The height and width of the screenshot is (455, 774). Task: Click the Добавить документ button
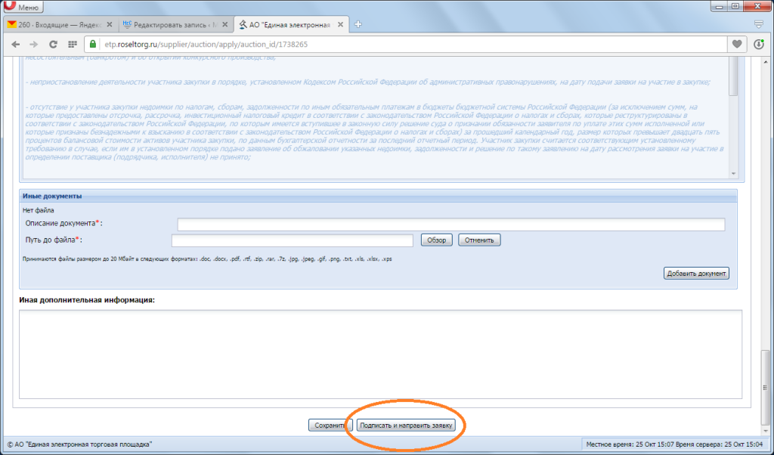[x=696, y=274]
